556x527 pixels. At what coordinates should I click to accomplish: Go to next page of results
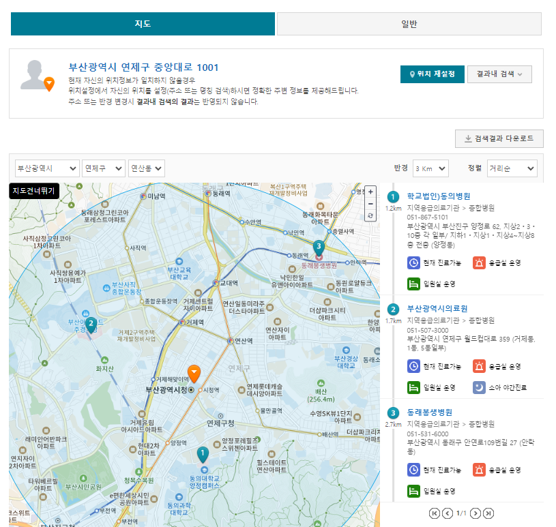click(475, 513)
